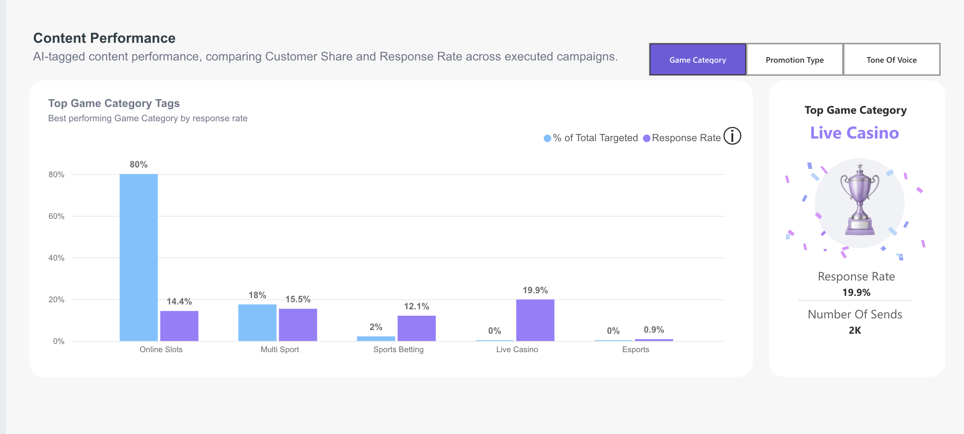Click the Multi Sport 15.5% purple bar
This screenshot has height=434, width=964.
click(298, 325)
